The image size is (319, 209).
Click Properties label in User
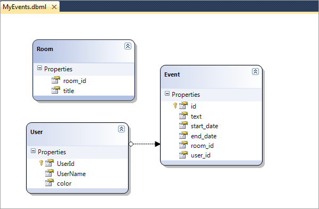[52, 152]
